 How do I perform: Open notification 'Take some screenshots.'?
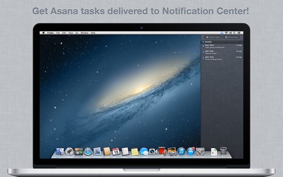tap(222, 46)
